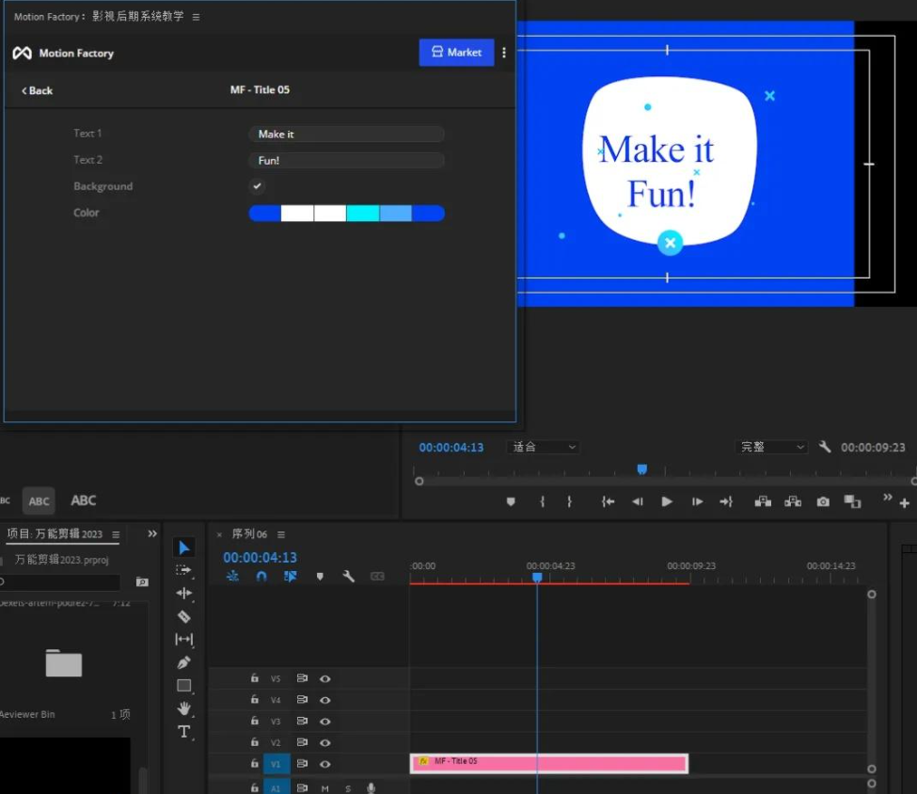917x794 pixels.
Task: Hide track V1 with eye icon
Action: (x=324, y=764)
